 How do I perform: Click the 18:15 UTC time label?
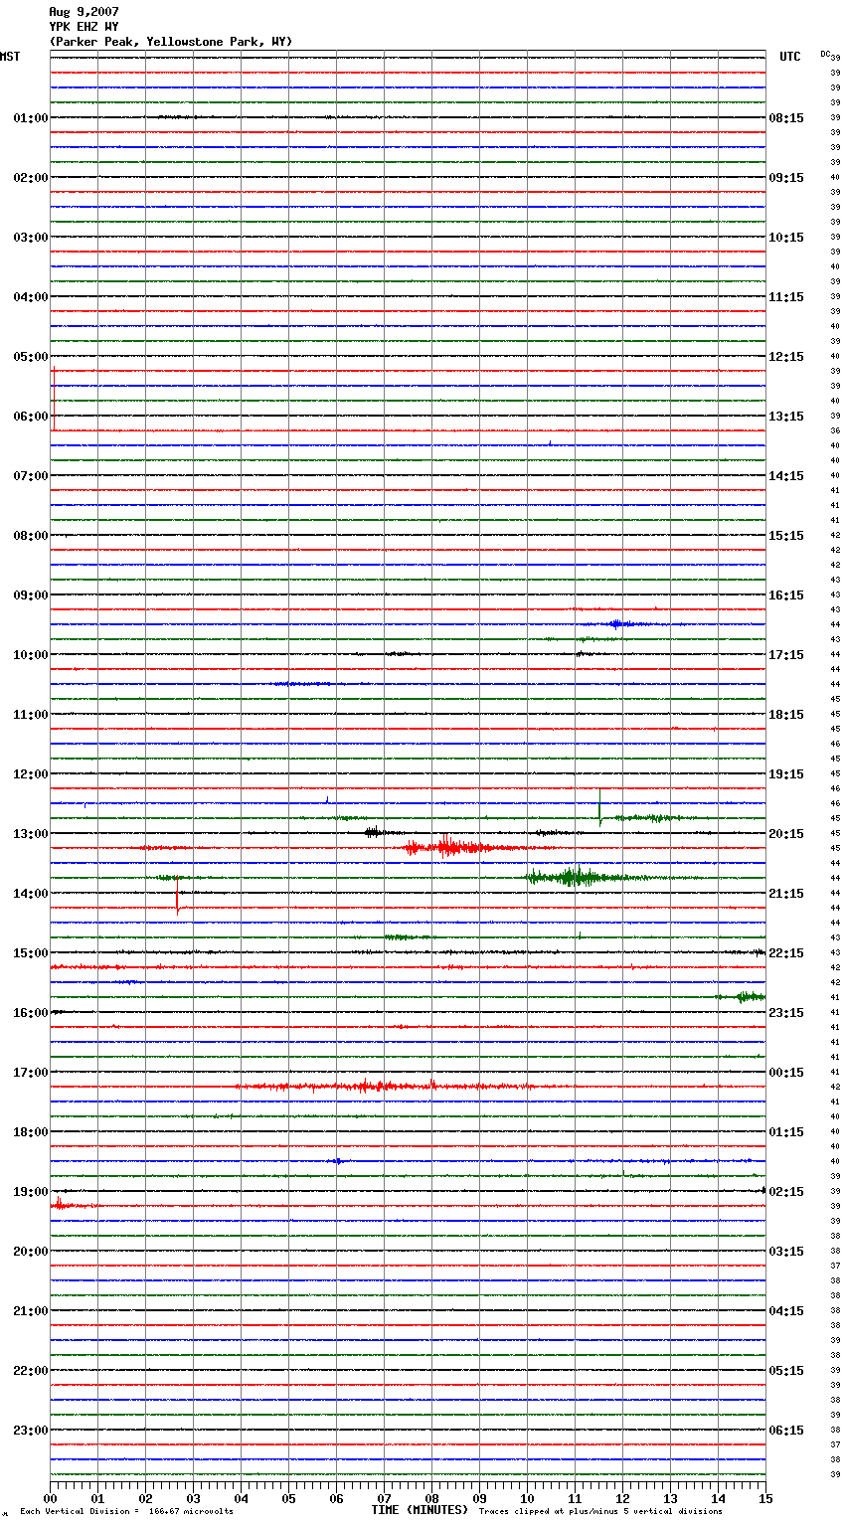786,715
